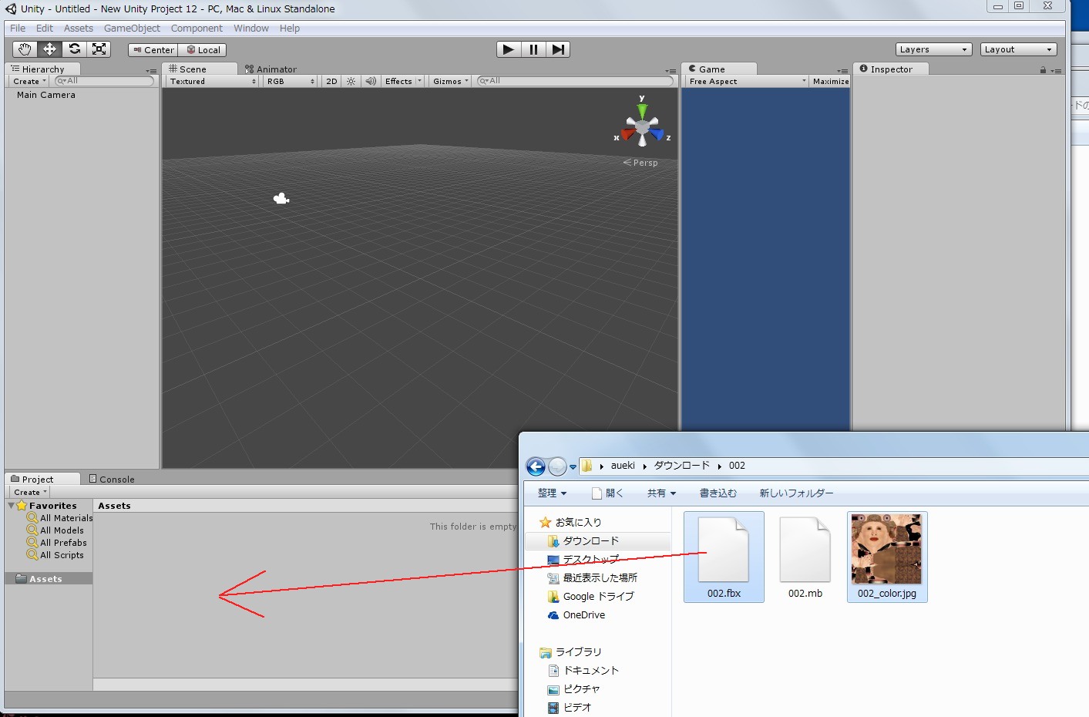Open the Layout dropdown

click(1017, 49)
